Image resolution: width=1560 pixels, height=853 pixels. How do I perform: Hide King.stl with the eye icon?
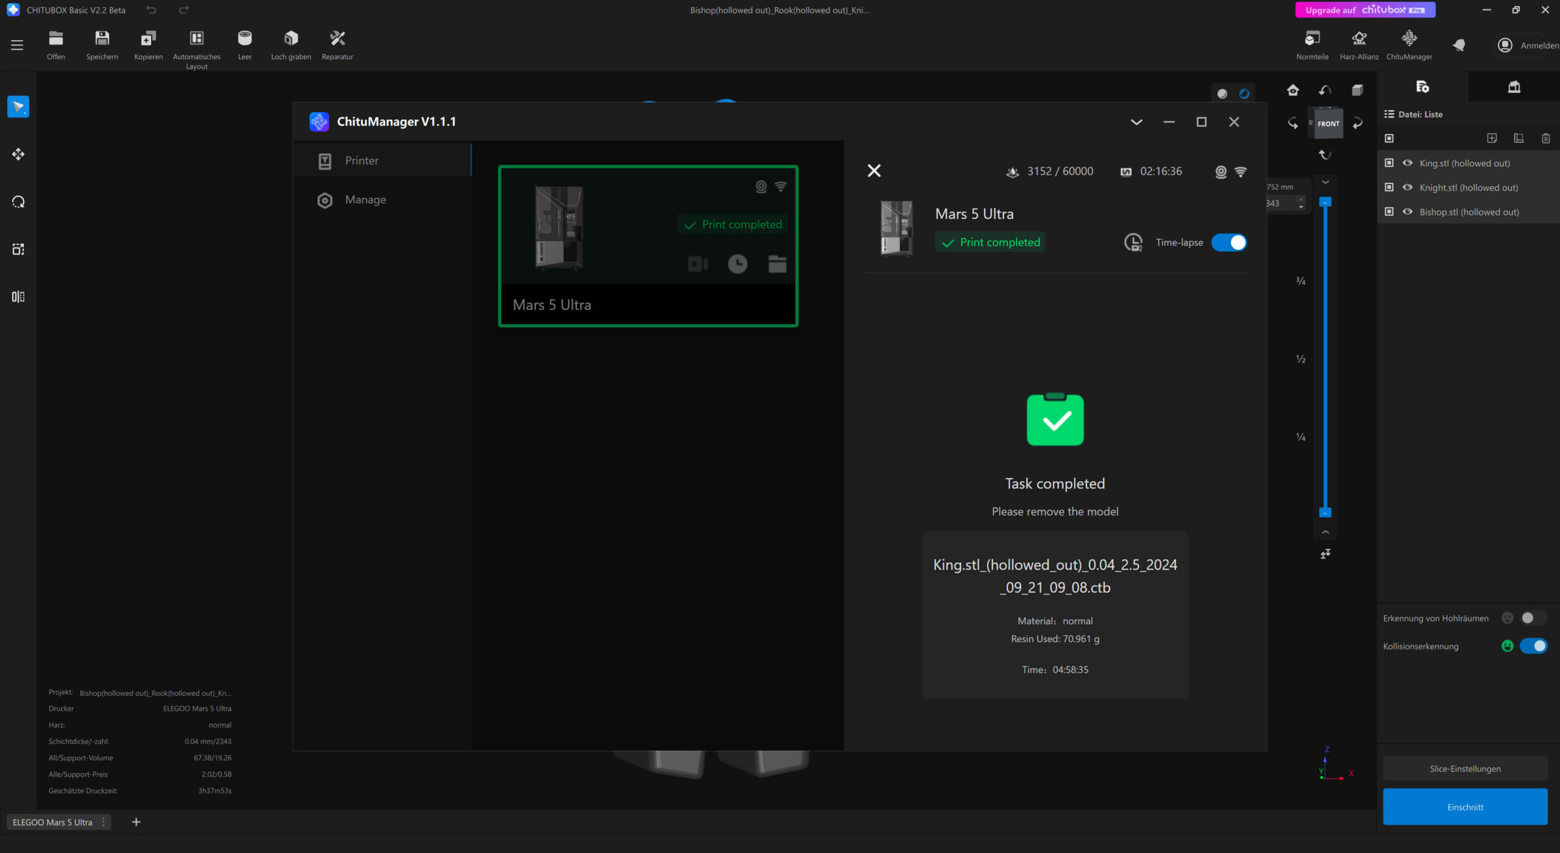click(x=1408, y=163)
